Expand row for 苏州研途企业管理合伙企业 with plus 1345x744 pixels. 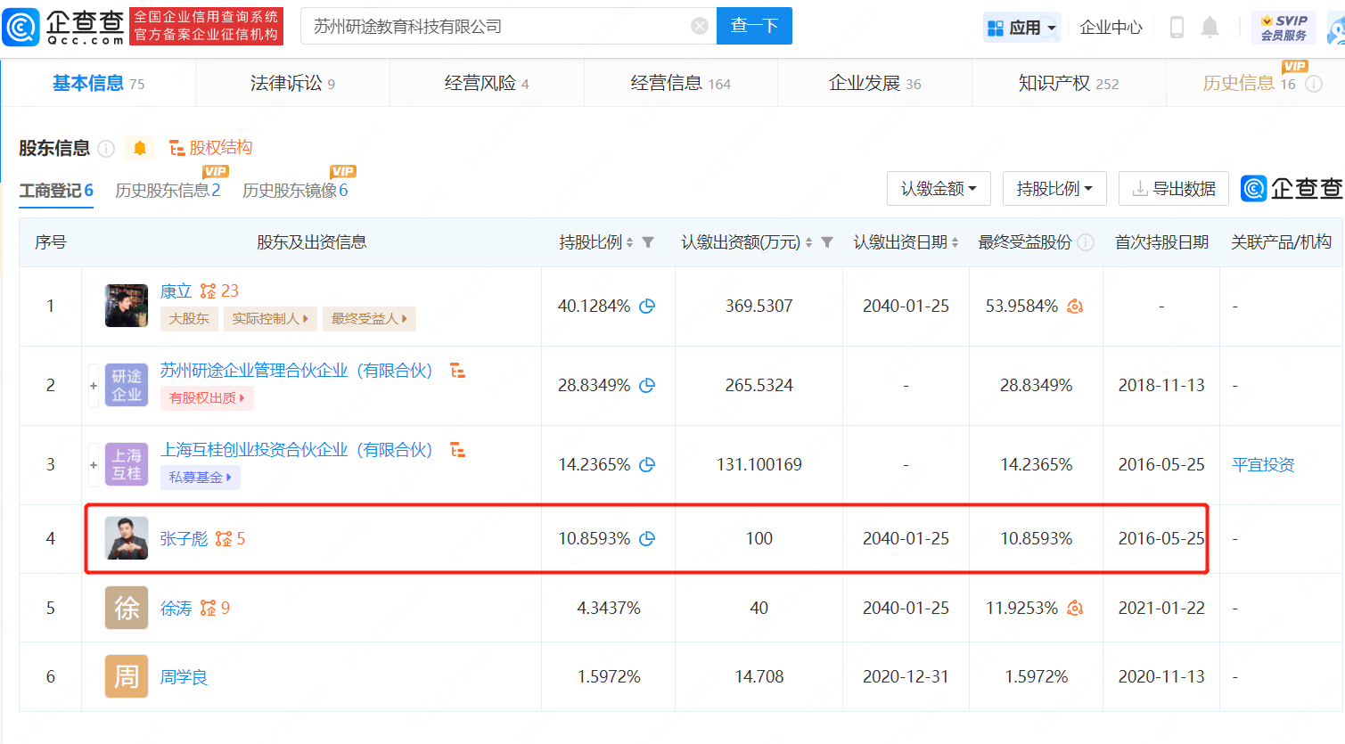94,386
